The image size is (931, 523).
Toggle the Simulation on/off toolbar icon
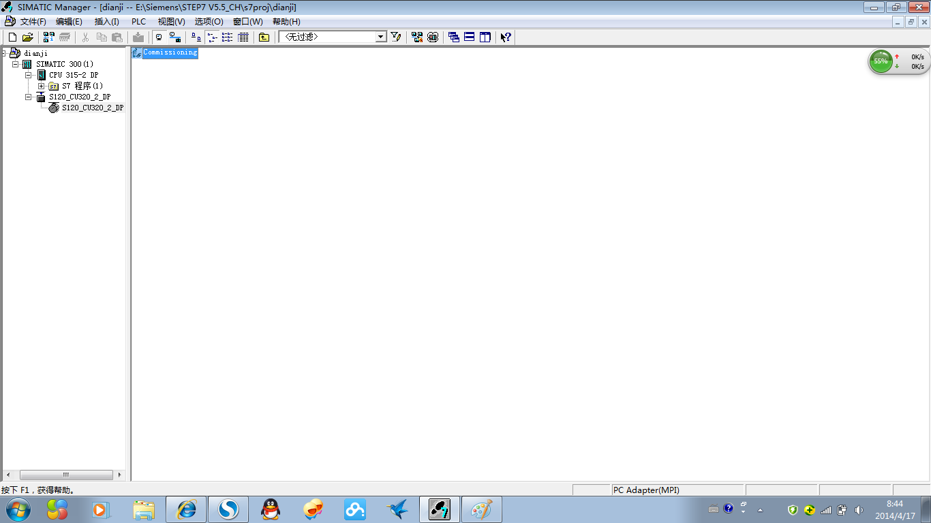(433, 37)
